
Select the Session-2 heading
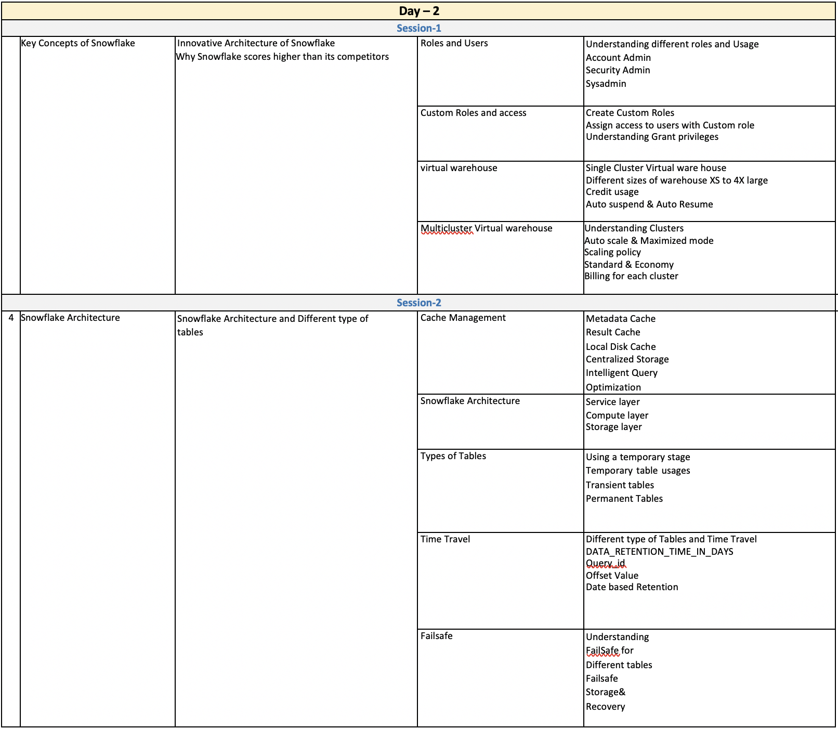(x=418, y=303)
